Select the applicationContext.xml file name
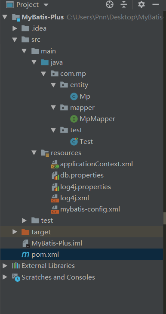This screenshot has height=314, width=166. (97, 164)
